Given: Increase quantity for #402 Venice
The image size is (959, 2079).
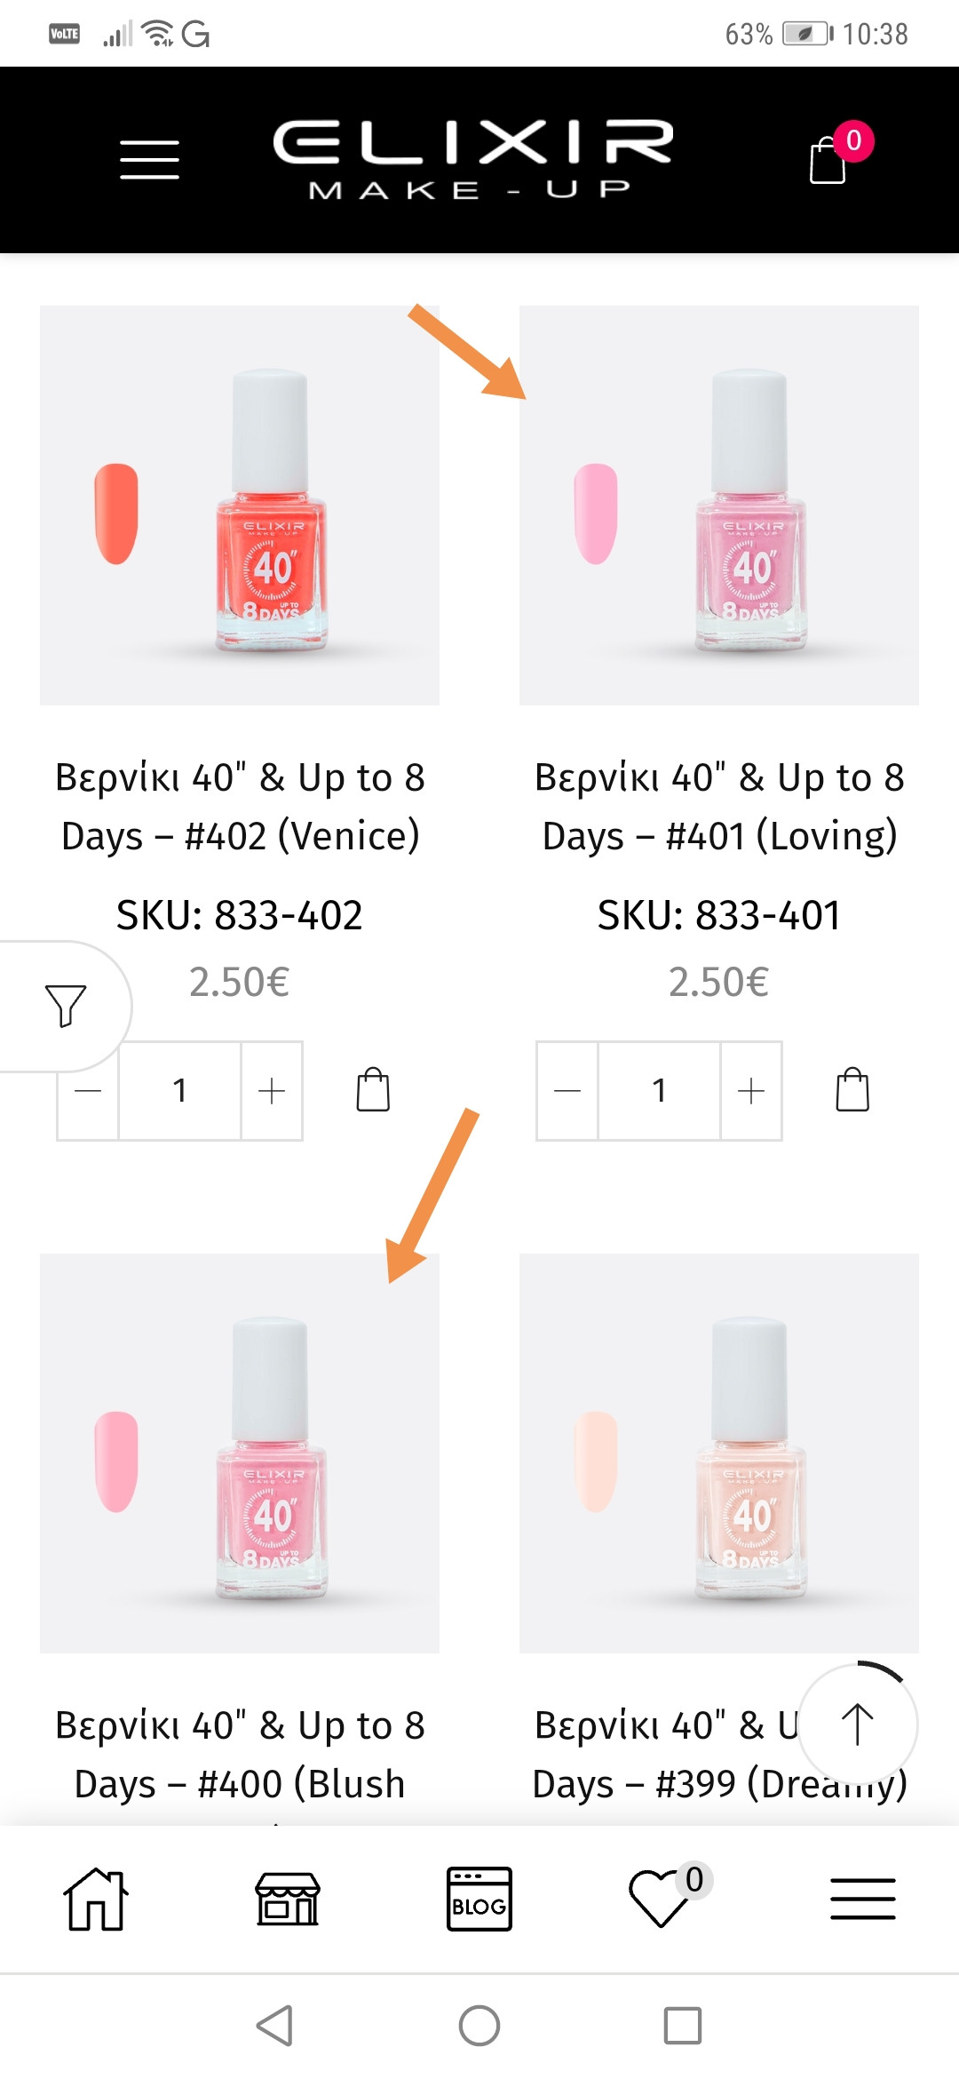Looking at the screenshot, I should (x=272, y=1090).
